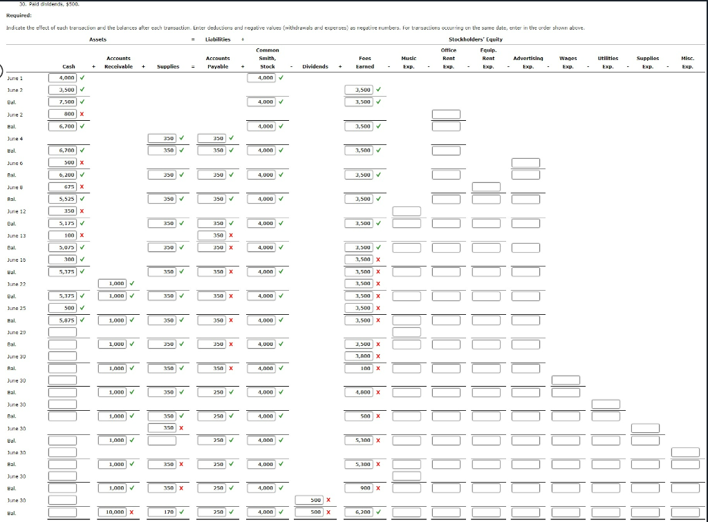
Task: Select Utilities Exp. field in final Bal. row
Action: (606, 512)
